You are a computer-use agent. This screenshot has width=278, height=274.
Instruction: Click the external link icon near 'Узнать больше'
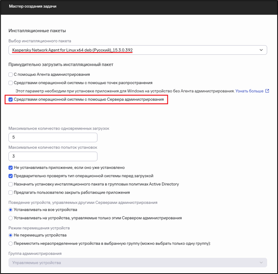click(x=267, y=91)
